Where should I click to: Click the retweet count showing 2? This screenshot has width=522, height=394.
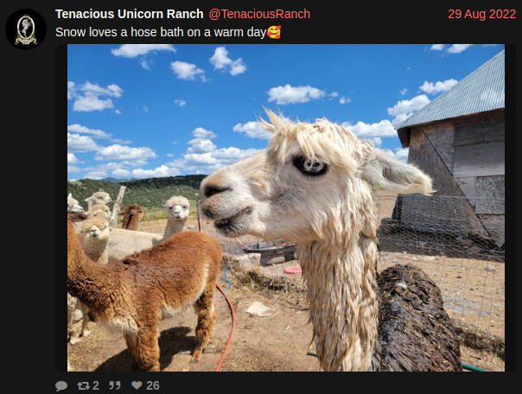click(x=96, y=385)
